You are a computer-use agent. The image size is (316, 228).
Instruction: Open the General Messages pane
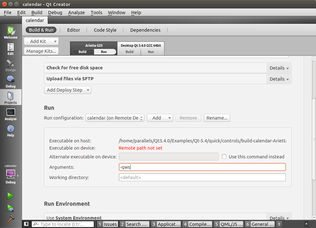click(260, 224)
